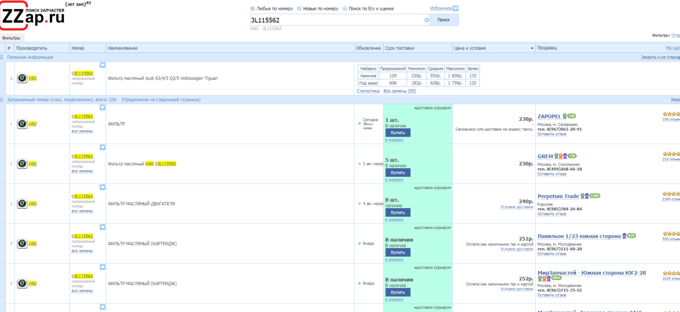Click VAG brand logo in ZAPOPEL row
The width and height of the screenshot is (680, 312).
[22, 124]
